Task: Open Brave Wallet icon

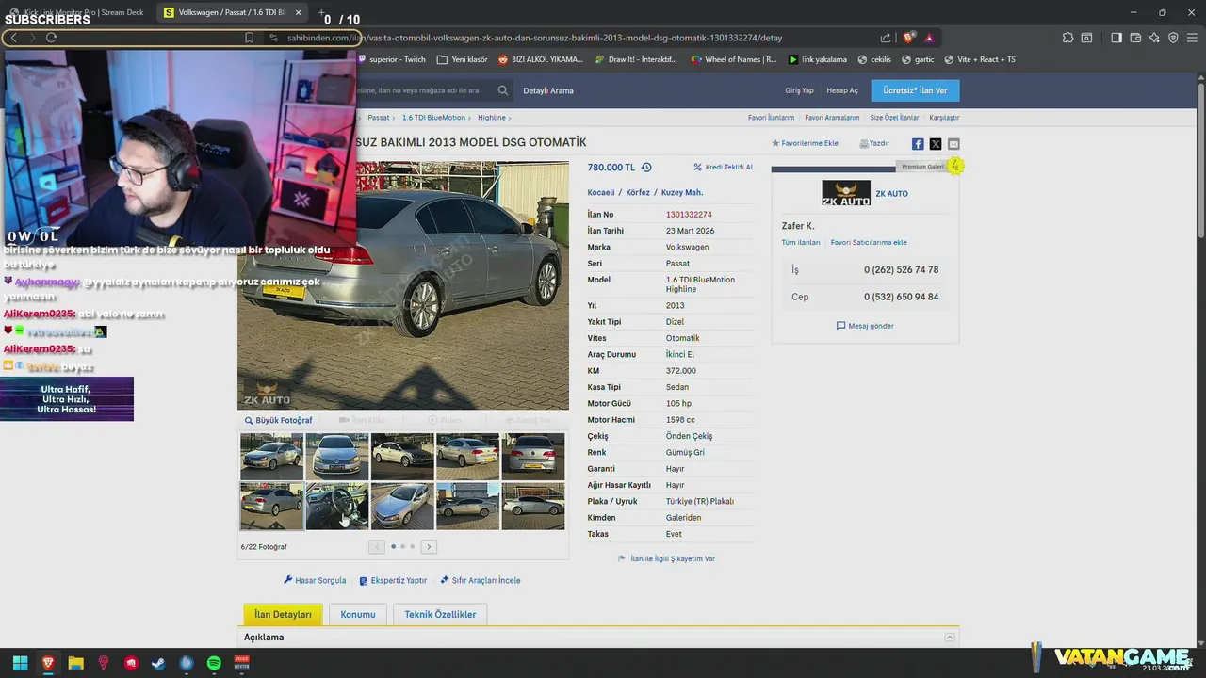Action: [x=1135, y=38]
